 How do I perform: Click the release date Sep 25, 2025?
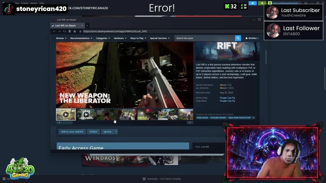226,93
